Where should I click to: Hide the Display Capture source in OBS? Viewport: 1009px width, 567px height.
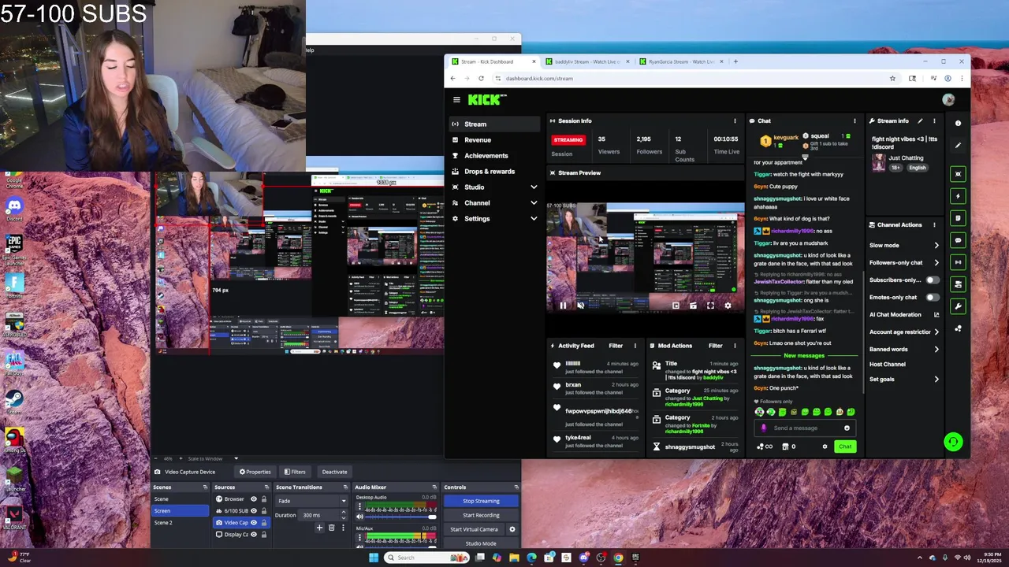coord(254,534)
